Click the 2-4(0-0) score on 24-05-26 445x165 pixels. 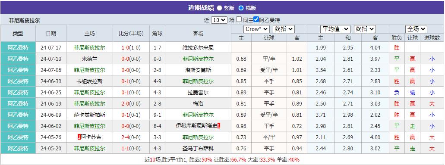[131, 137]
